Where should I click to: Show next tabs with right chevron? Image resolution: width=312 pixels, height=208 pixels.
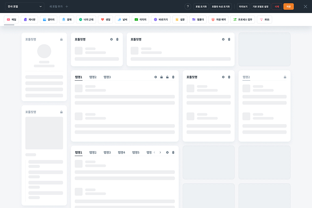click(160, 152)
